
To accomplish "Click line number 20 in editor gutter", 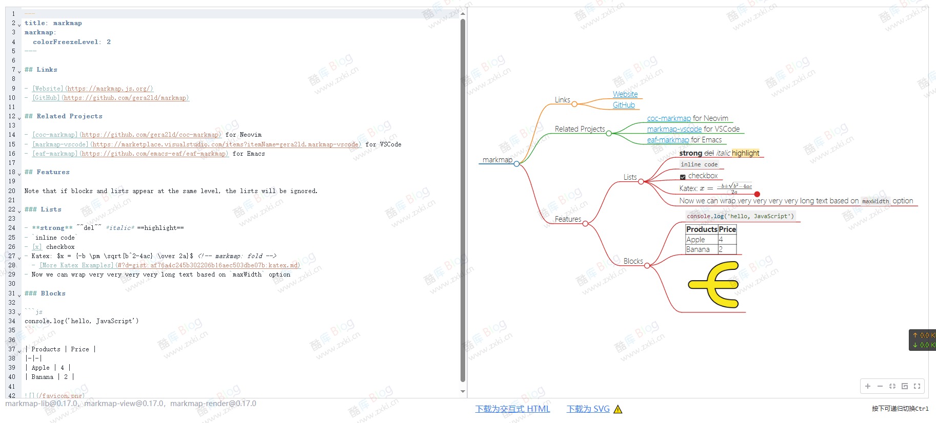I will pyautogui.click(x=12, y=191).
